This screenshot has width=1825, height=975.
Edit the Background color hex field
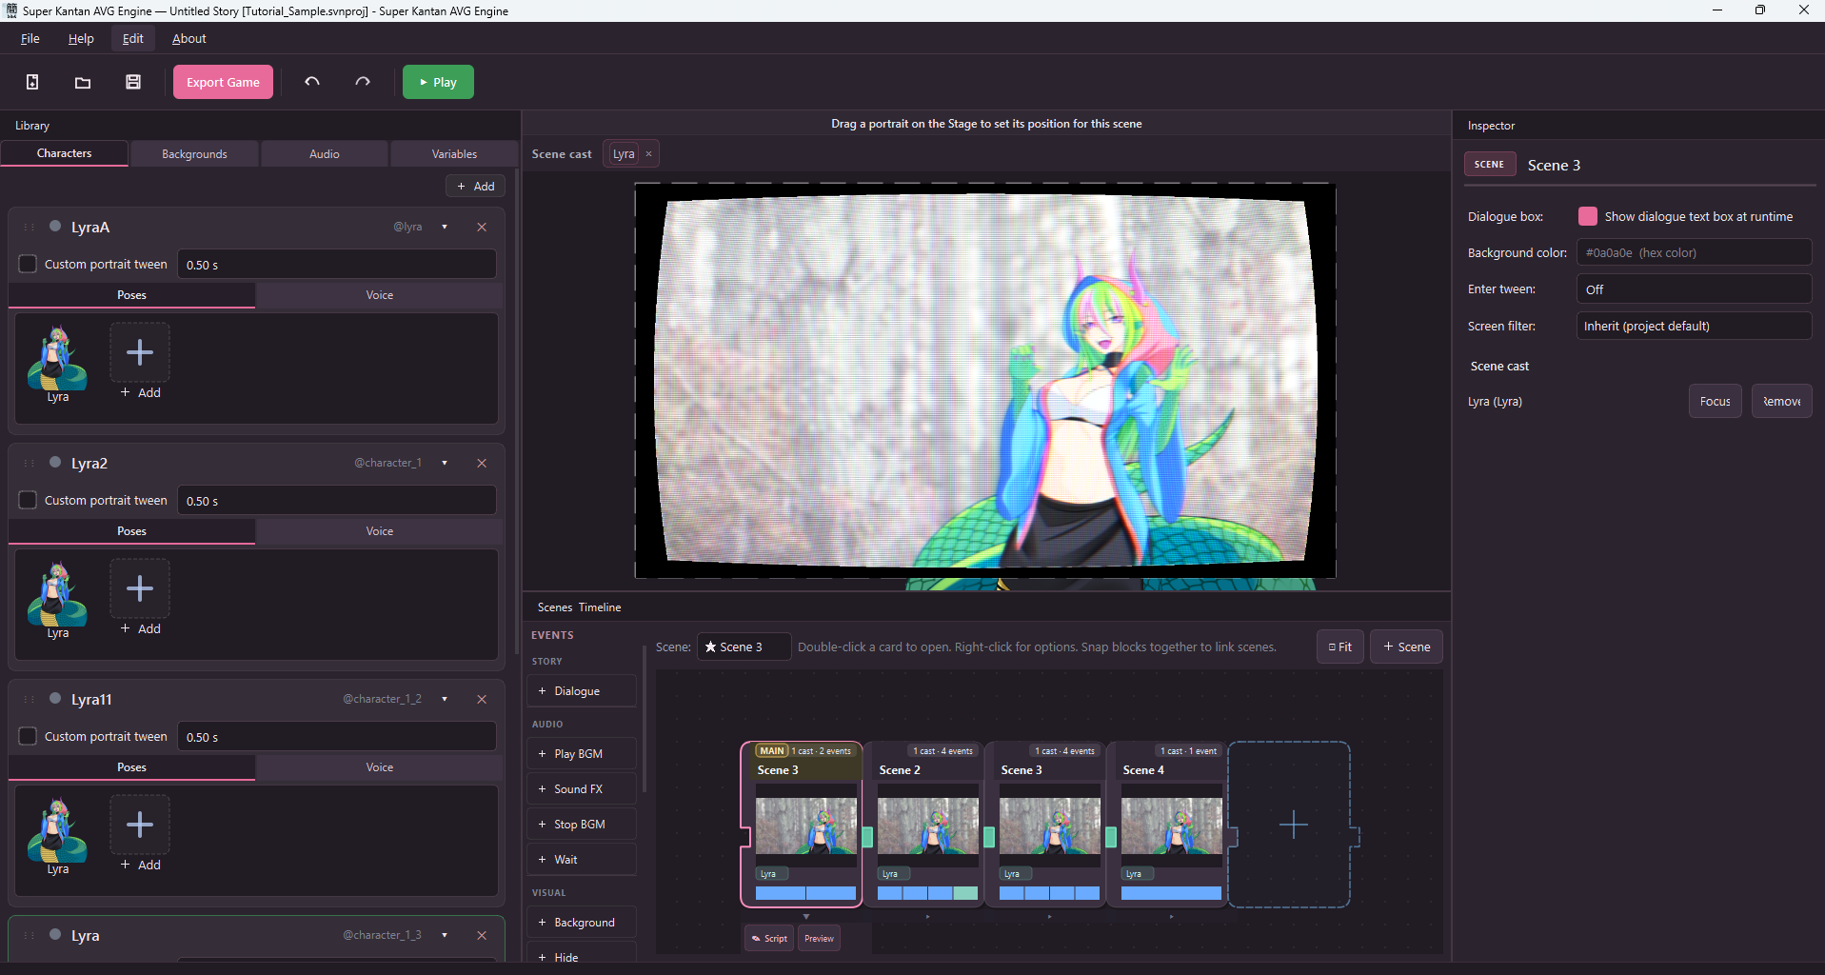pyautogui.click(x=1694, y=252)
